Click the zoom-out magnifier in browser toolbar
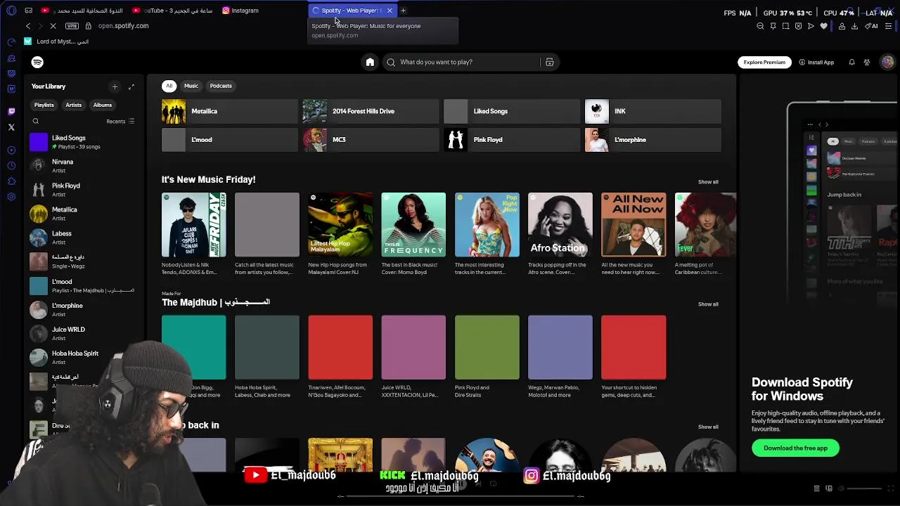 pos(760,26)
